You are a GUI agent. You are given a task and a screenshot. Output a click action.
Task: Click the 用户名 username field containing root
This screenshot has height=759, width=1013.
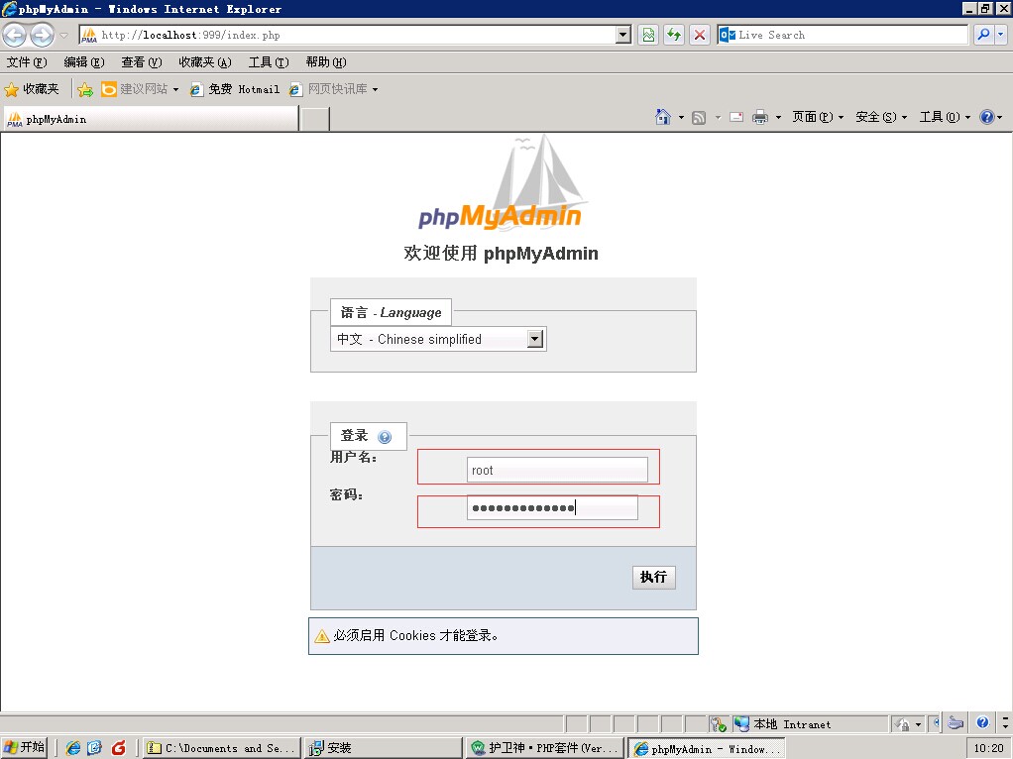coord(557,470)
